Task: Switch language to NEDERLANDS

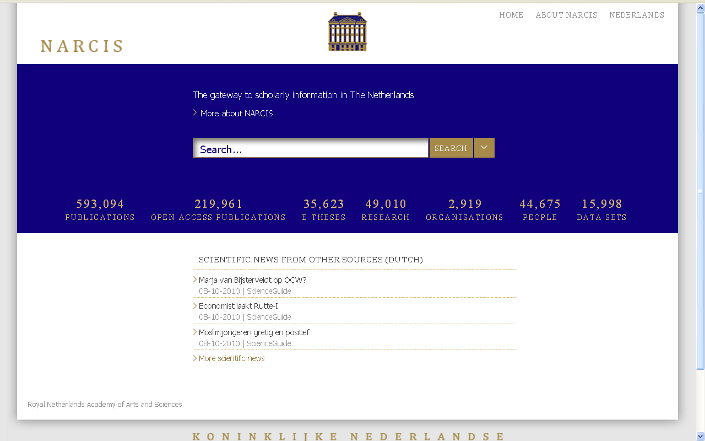Action: [637, 15]
